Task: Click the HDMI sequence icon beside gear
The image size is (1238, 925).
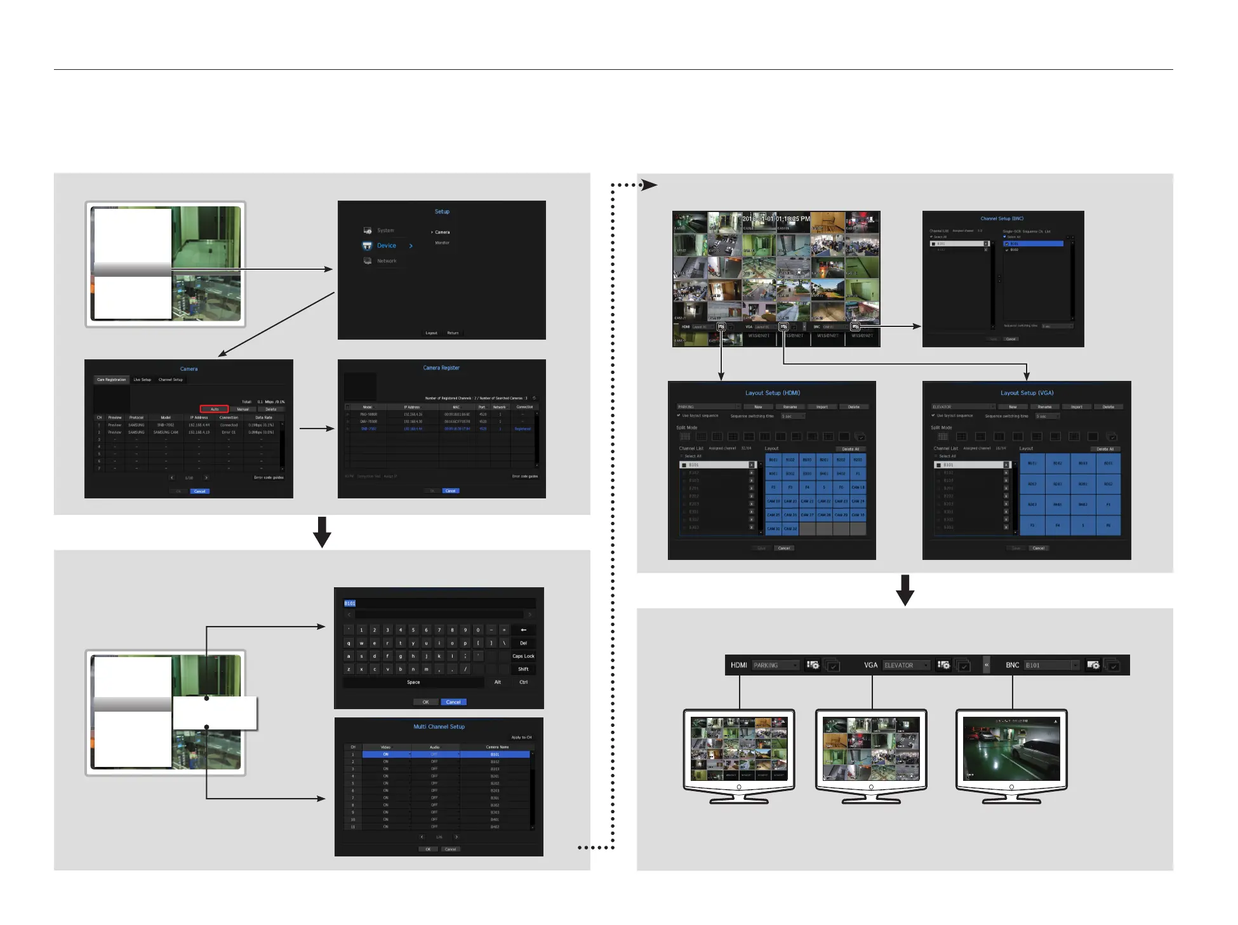Action: [x=832, y=665]
